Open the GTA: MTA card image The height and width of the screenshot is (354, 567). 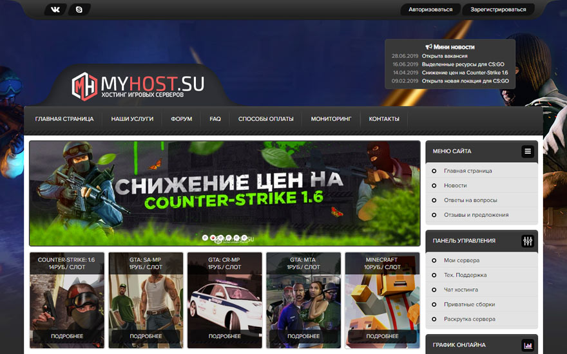[x=303, y=302]
